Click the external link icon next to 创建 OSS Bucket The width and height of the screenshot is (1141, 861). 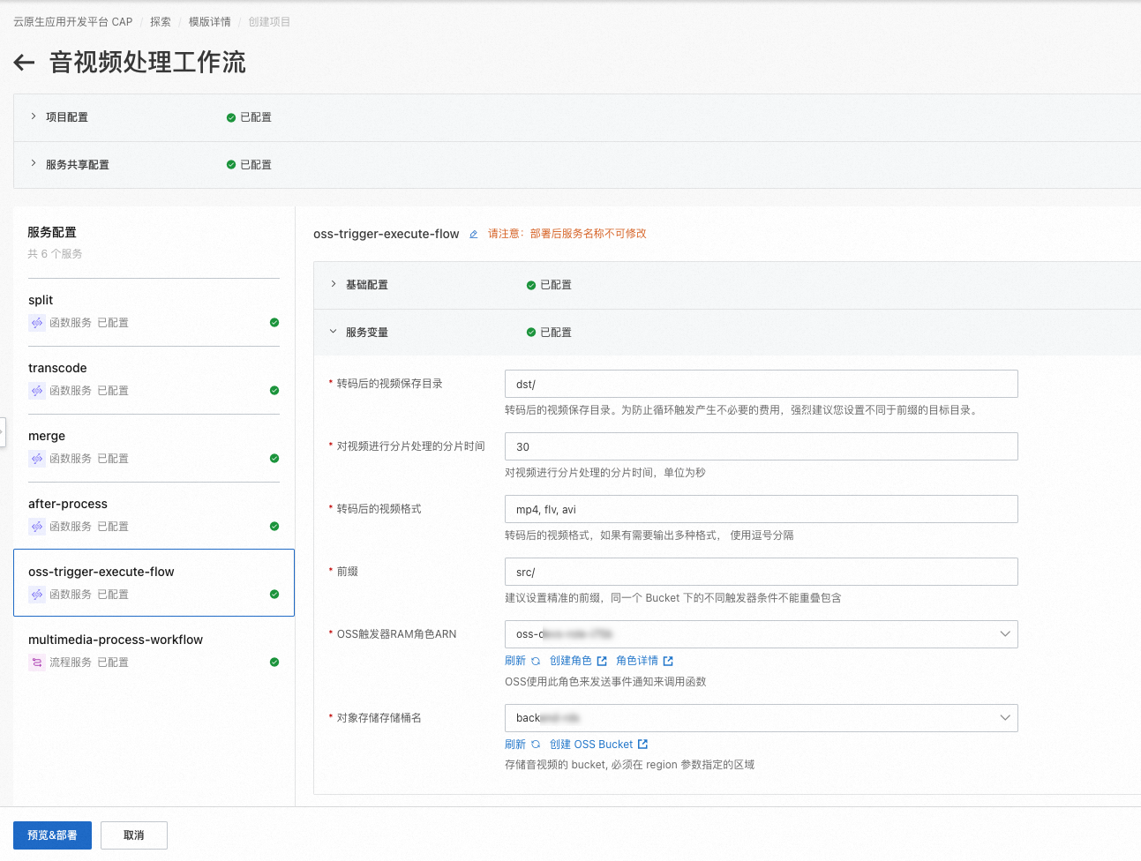642,745
